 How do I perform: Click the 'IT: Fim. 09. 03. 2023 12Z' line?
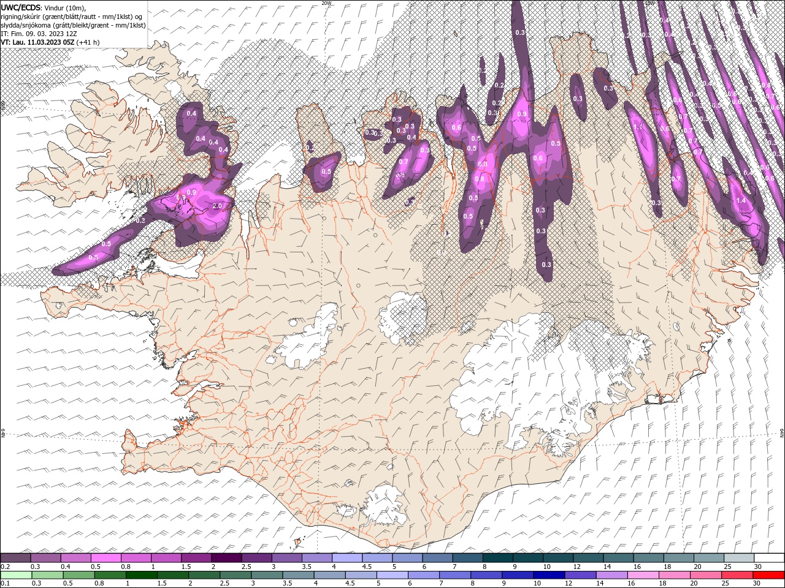(39, 34)
